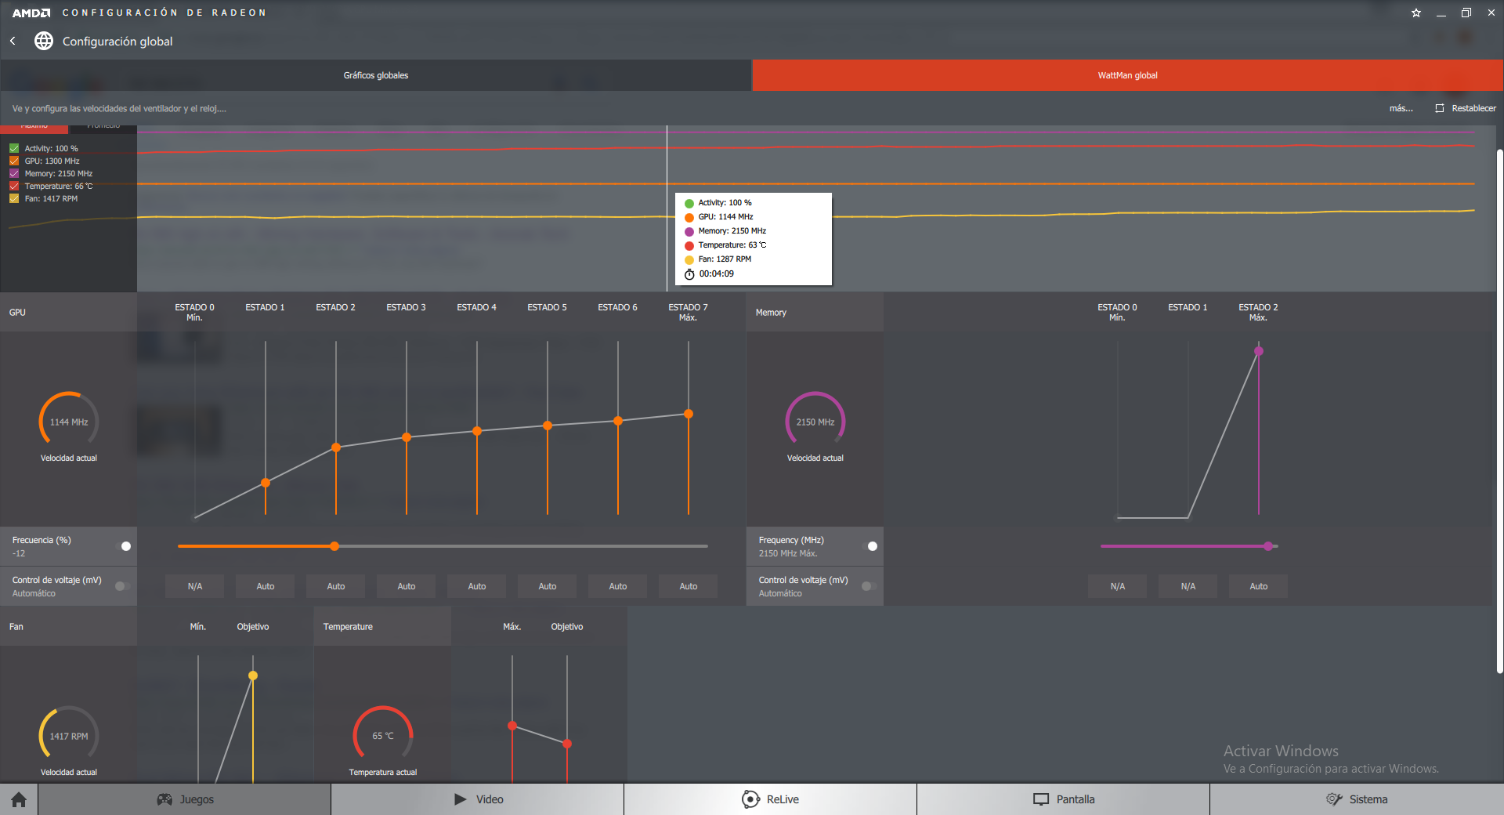Click GPU Estado 6 Auto voltage box

tap(618, 586)
